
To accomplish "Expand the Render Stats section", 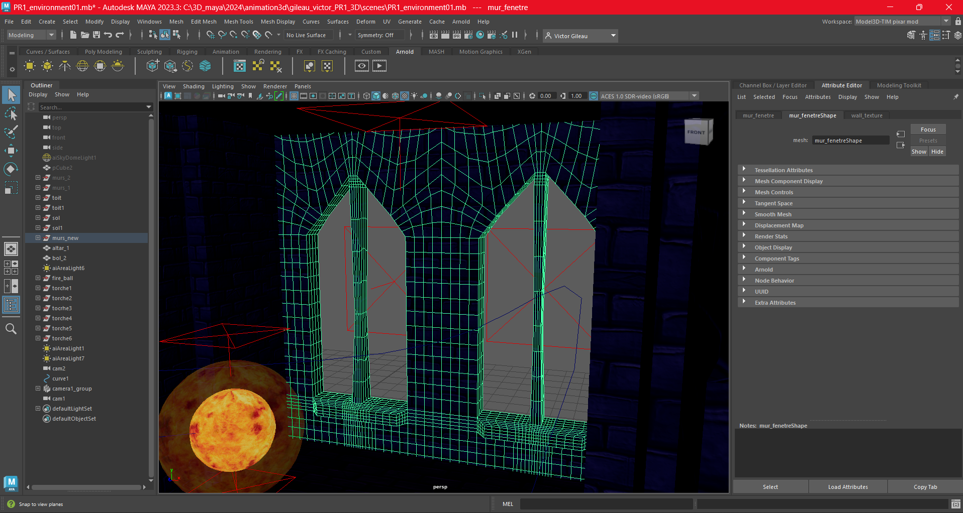I will (x=848, y=236).
